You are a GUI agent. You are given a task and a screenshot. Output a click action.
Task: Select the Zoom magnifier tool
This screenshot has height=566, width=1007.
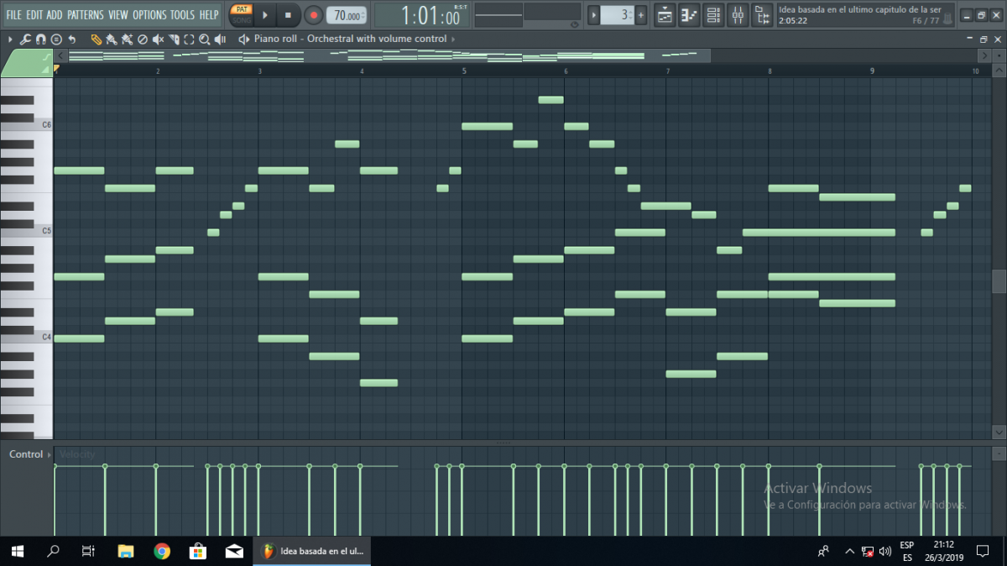204,39
